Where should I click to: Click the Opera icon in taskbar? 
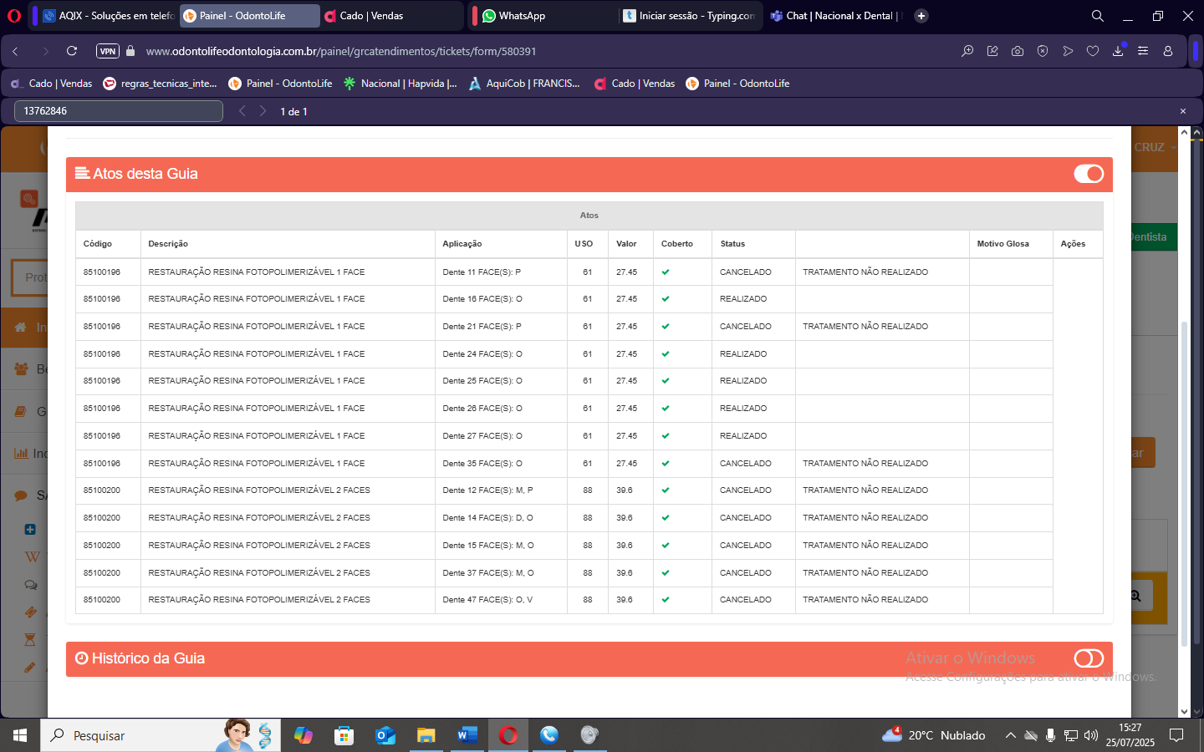click(508, 735)
